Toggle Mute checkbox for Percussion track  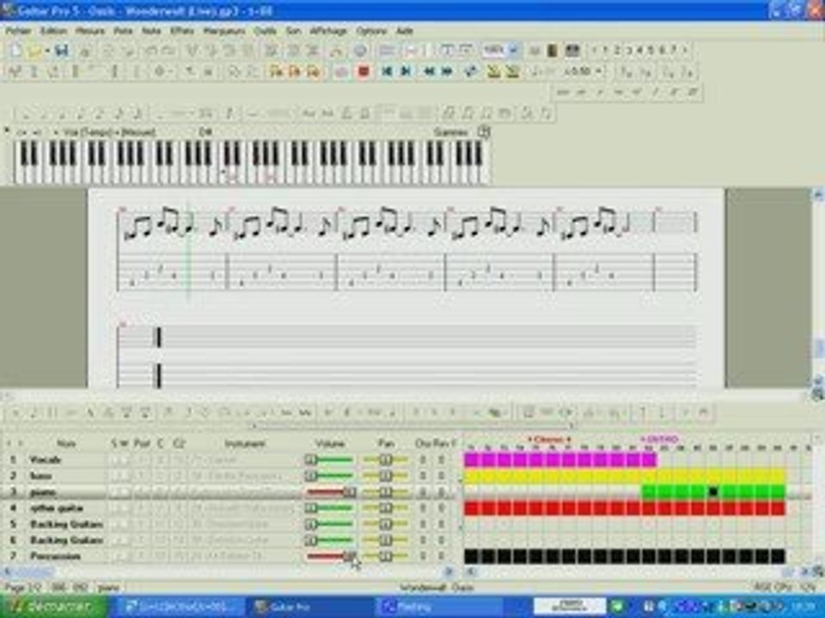pyautogui.click(x=124, y=556)
